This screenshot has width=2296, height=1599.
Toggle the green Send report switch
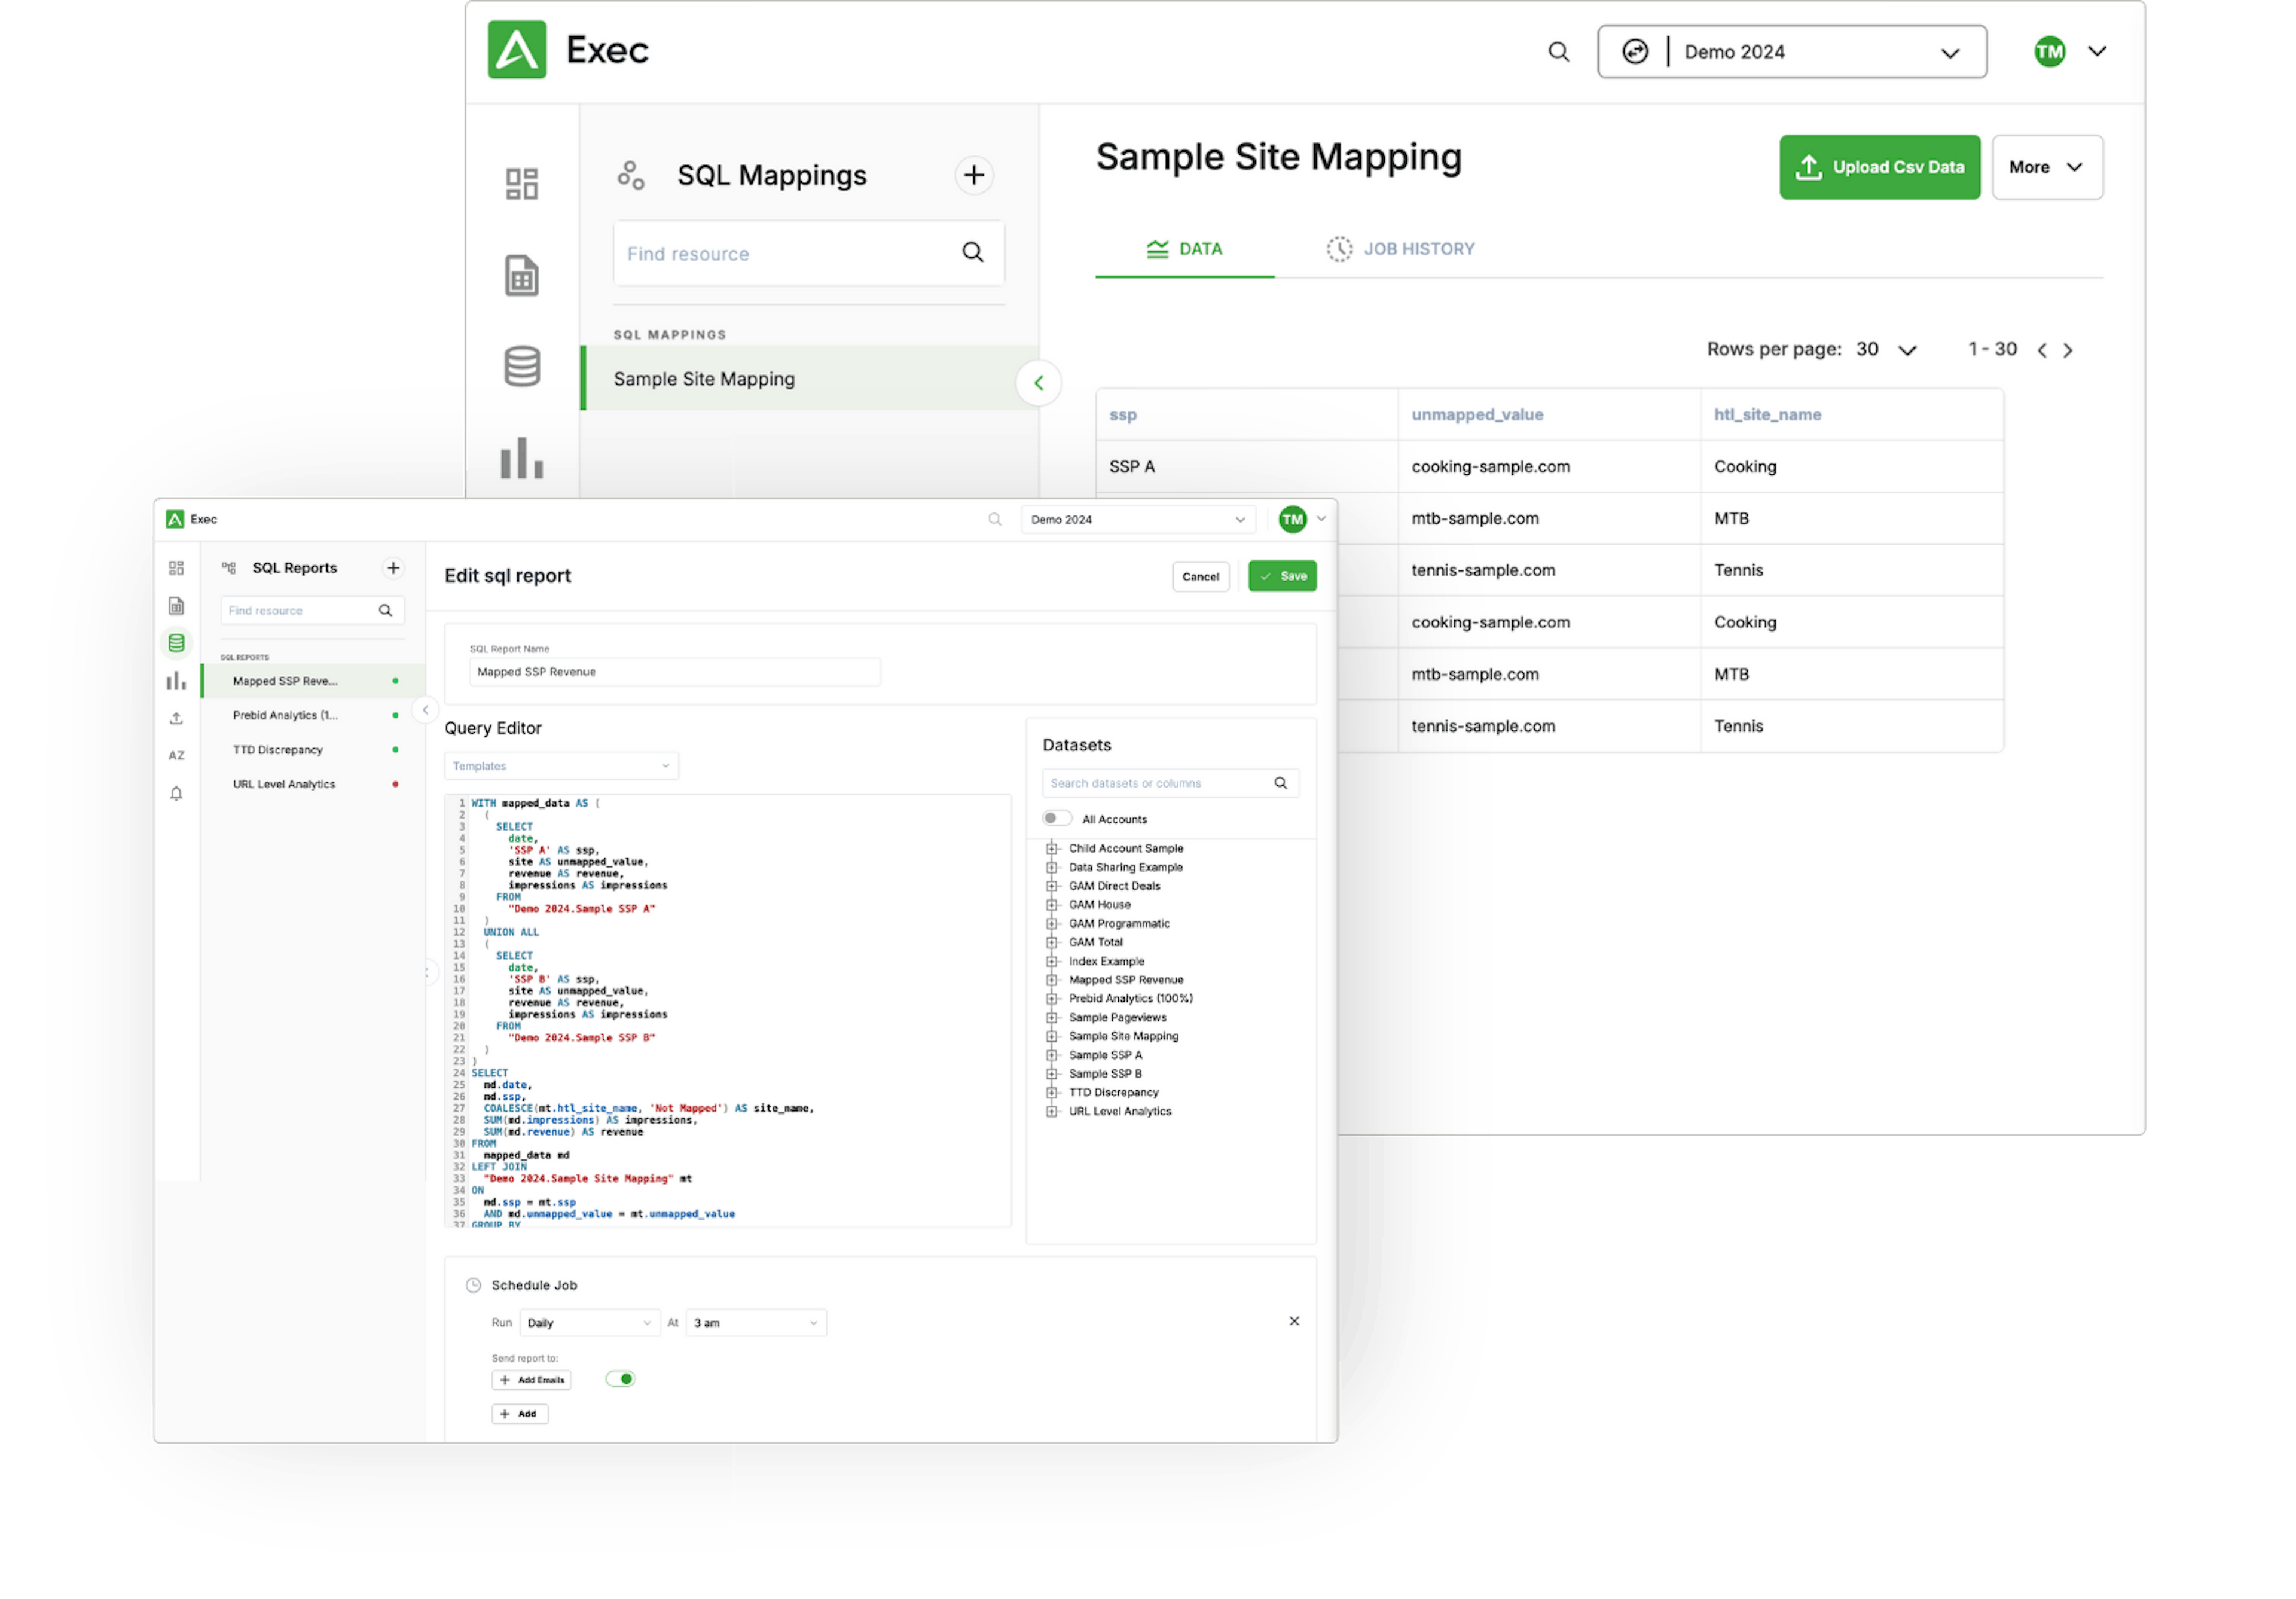pyautogui.click(x=620, y=1379)
